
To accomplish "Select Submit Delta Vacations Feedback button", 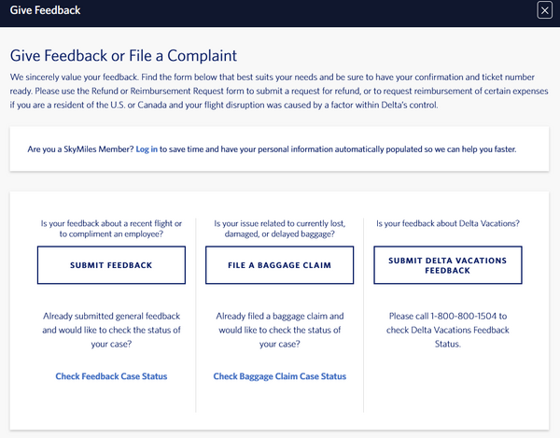I will [x=448, y=265].
